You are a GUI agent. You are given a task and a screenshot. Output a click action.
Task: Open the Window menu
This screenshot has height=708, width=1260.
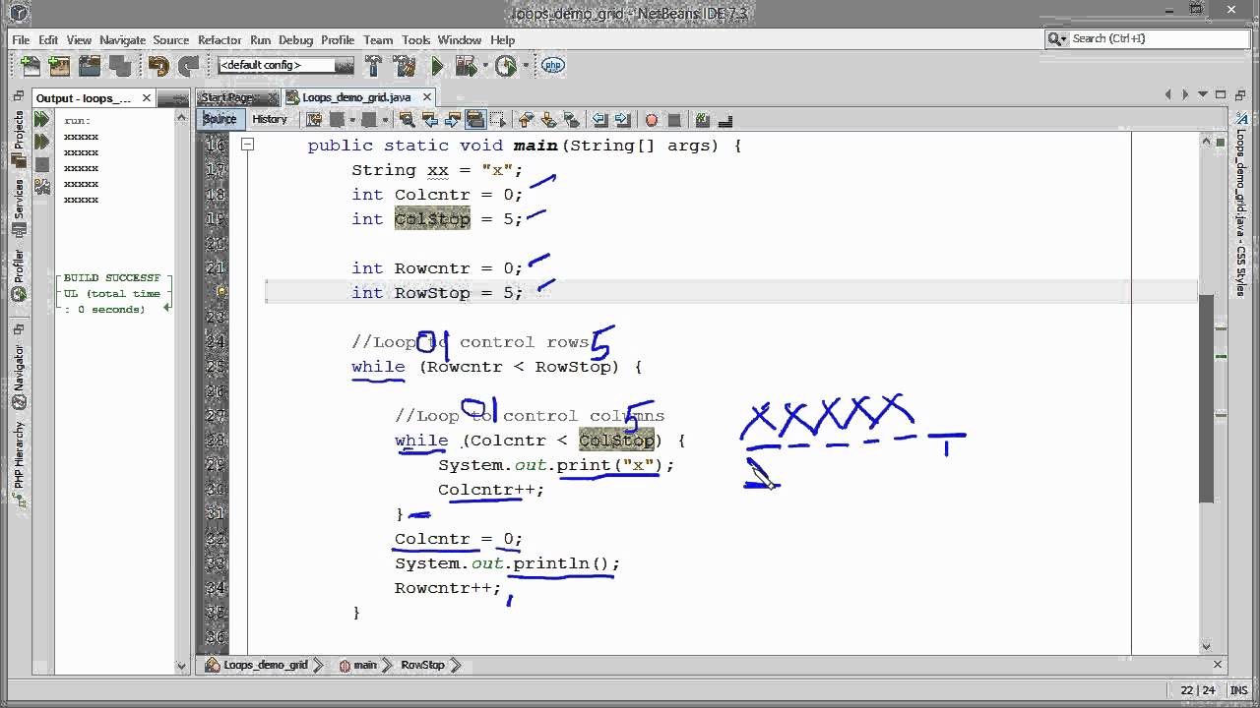coord(460,40)
